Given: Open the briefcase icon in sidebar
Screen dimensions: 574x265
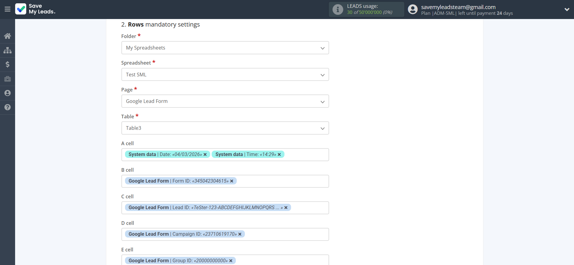Looking at the screenshot, I should (8, 79).
